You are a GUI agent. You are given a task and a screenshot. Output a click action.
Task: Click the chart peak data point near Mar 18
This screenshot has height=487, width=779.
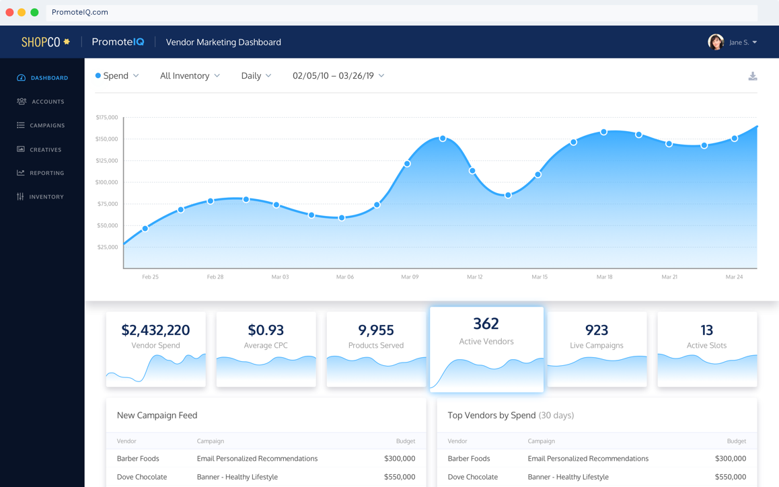(604, 132)
